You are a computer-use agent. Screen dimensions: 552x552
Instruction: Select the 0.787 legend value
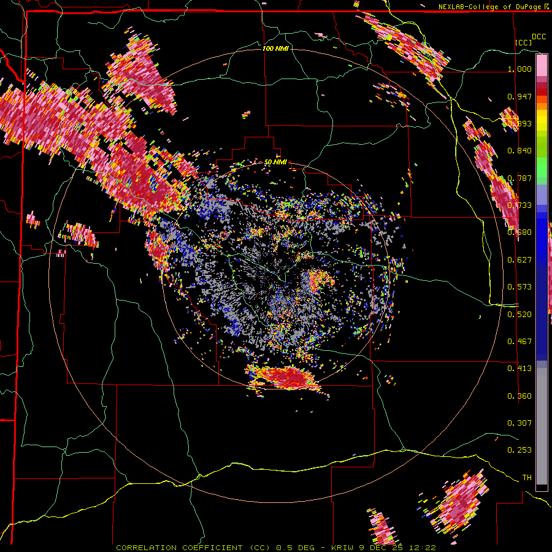519,178
